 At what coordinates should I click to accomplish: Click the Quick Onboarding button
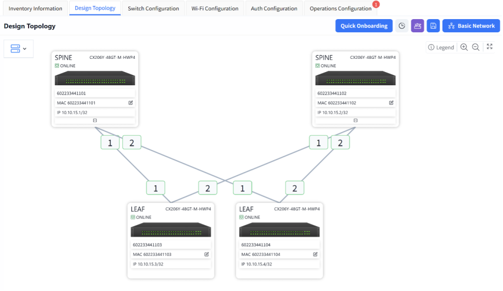364,26
